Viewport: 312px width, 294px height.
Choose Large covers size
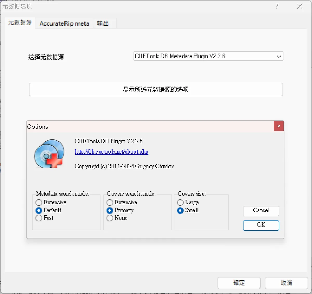click(x=188, y=202)
